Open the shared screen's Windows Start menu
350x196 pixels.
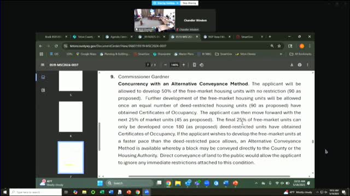pos(100,183)
